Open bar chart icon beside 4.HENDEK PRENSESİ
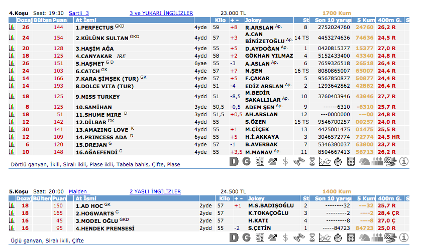The height and width of the screenshot is (252, 424). tap(12, 228)
